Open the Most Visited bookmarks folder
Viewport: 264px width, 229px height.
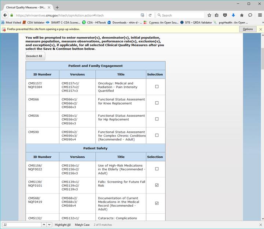click(11, 22)
